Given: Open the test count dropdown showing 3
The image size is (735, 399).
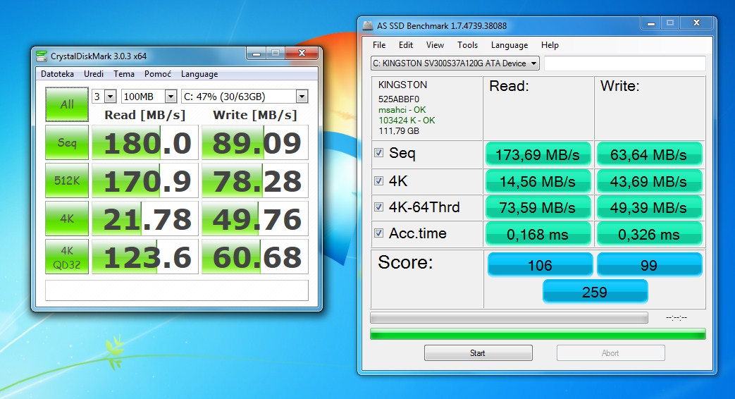Looking at the screenshot, I should [x=104, y=97].
